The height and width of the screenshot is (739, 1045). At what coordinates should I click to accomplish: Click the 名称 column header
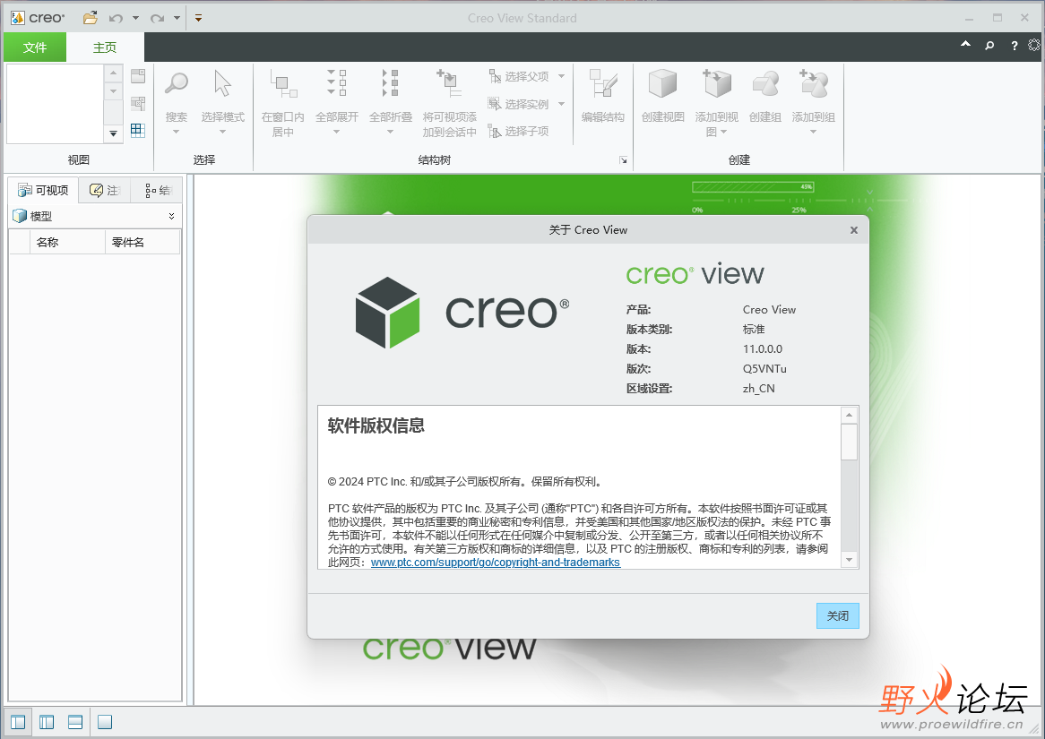67,243
